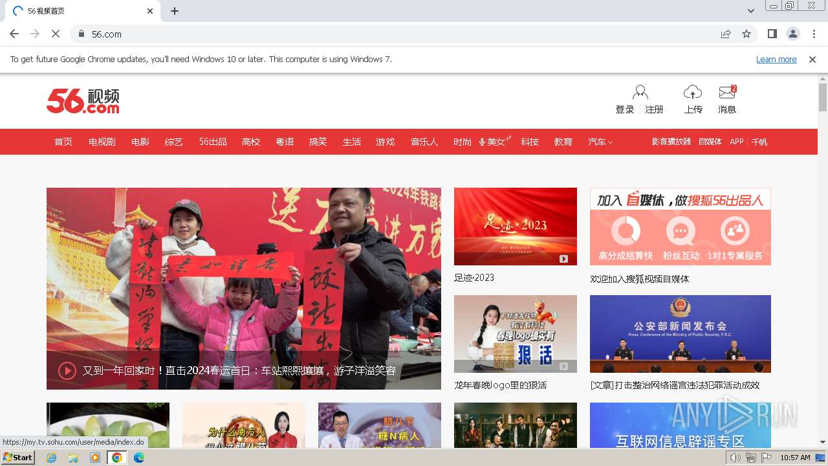Select 音乐人 in the navigation bar

[424, 142]
